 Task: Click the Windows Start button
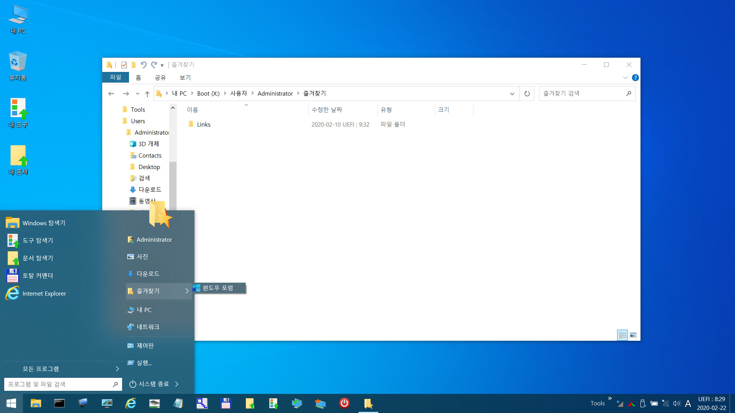tap(11, 403)
